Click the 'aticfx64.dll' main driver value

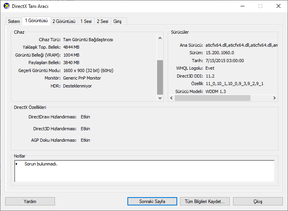[242, 45]
